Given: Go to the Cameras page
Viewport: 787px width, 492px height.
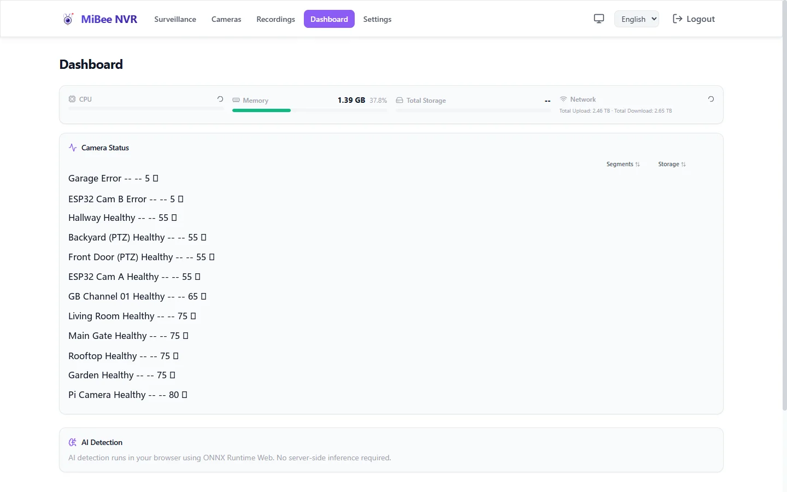Looking at the screenshot, I should [226, 19].
